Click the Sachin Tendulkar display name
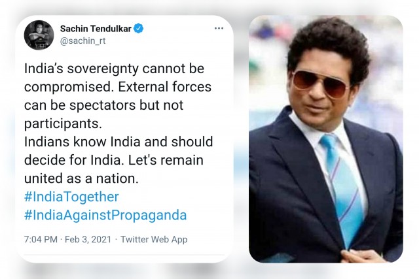 (96, 29)
